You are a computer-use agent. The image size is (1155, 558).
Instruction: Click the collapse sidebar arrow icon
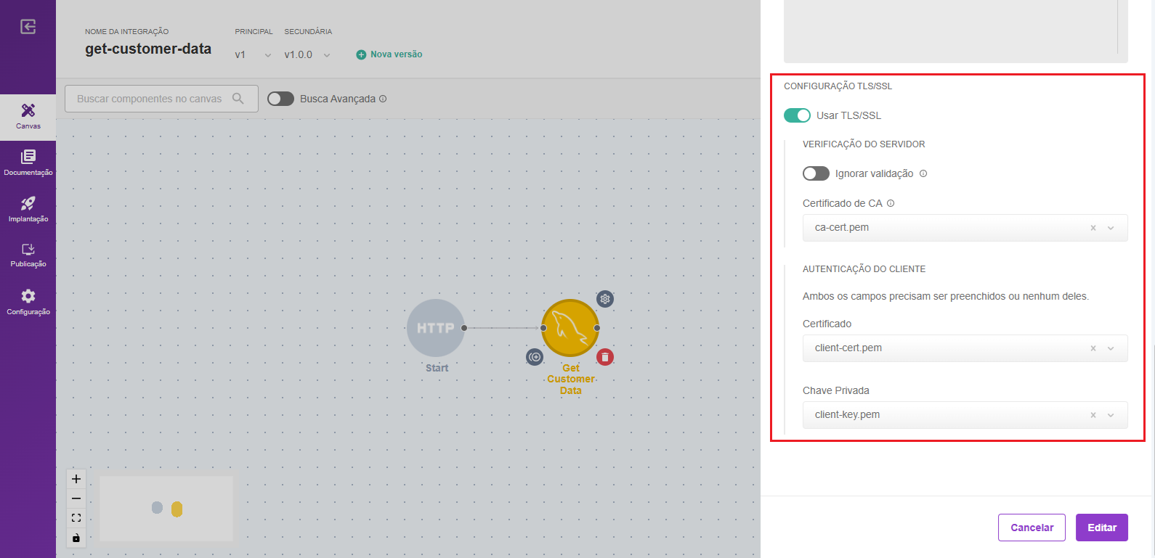coord(28,27)
